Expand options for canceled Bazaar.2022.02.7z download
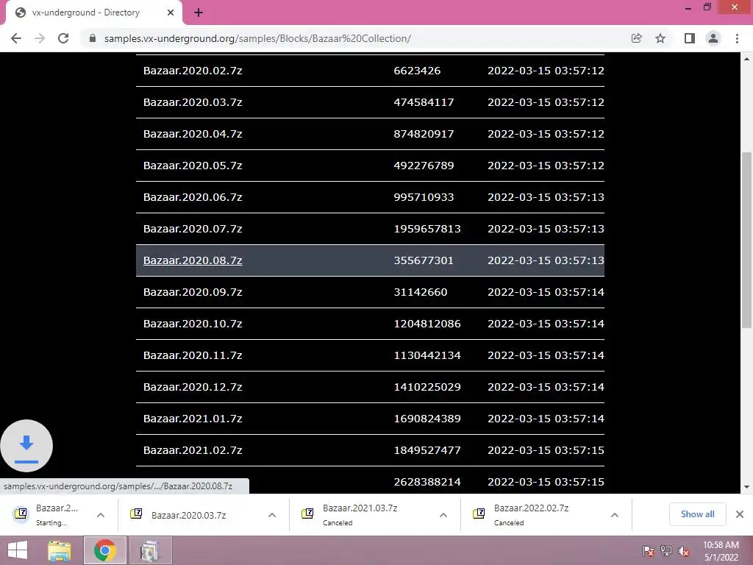753x565 pixels. coord(615,515)
